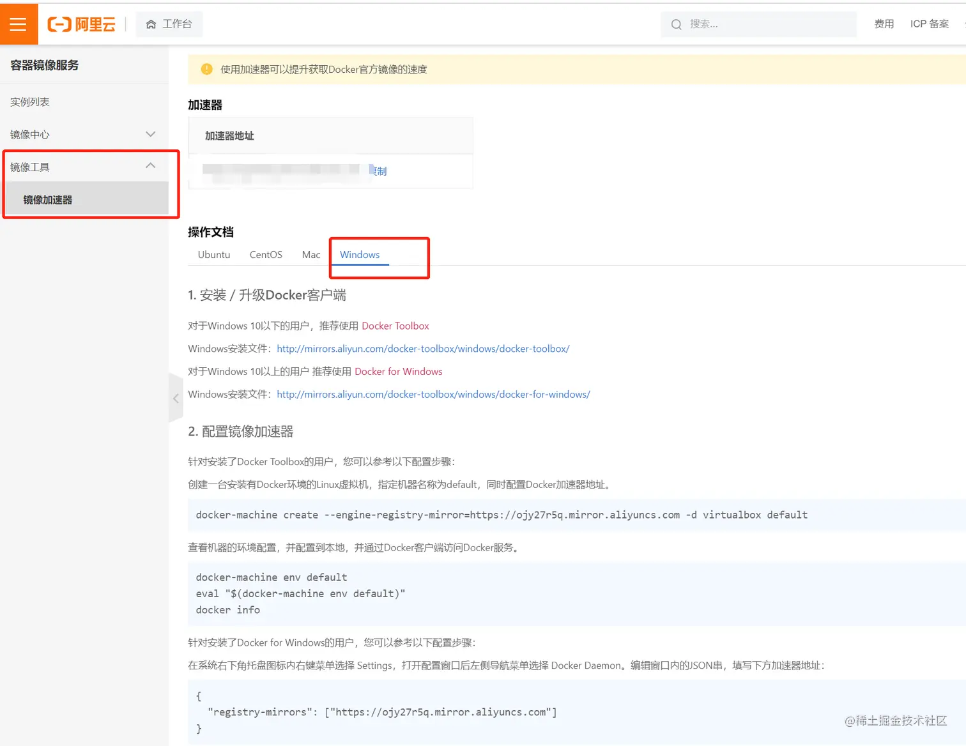Click the 容器镜像服务 sidebar title
Viewport: 966px width, 746px height.
tap(45, 65)
